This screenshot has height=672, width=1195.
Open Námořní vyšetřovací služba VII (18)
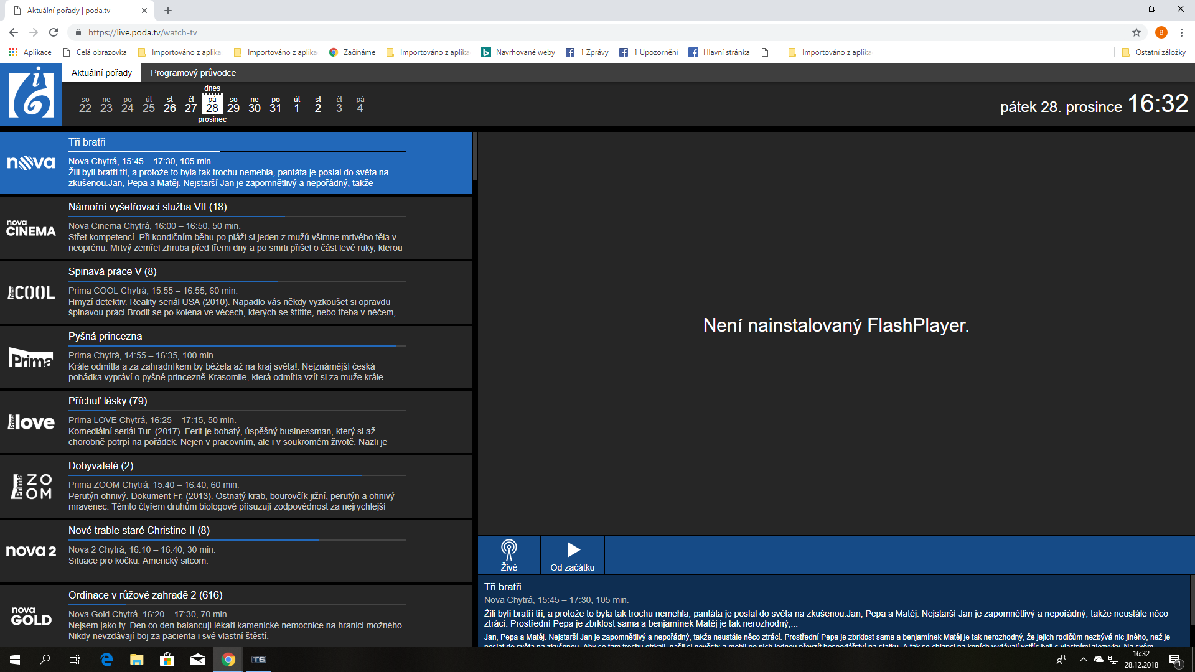point(148,207)
